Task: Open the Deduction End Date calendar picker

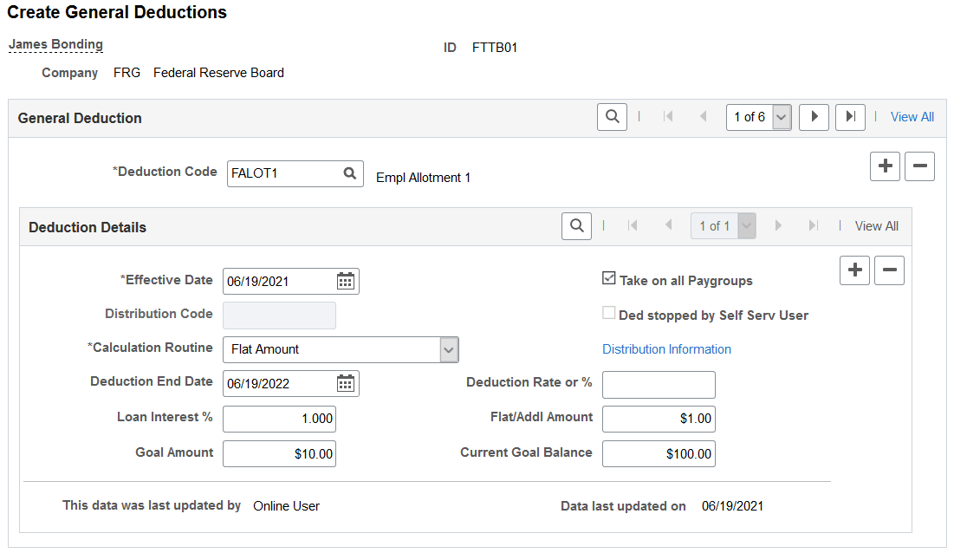Action: point(346,383)
